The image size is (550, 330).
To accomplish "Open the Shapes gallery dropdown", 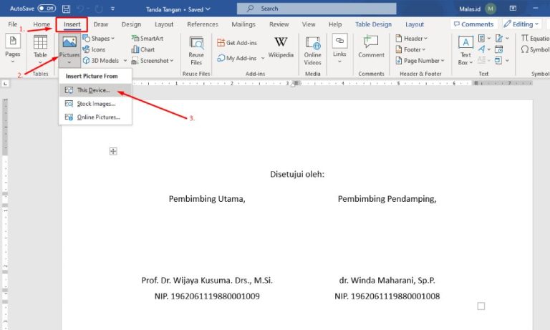I will [99, 38].
